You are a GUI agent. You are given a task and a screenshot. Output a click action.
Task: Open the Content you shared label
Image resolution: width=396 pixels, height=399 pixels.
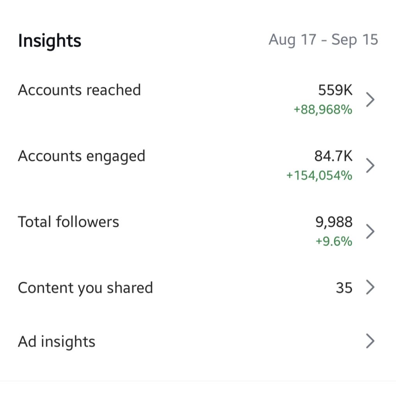pos(85,288)
